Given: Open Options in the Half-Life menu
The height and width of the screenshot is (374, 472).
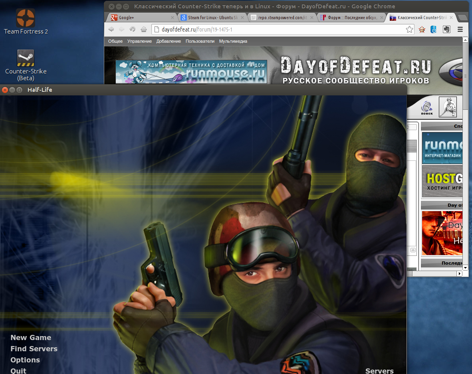Looking at the screenshot, I should coord(25,360).
